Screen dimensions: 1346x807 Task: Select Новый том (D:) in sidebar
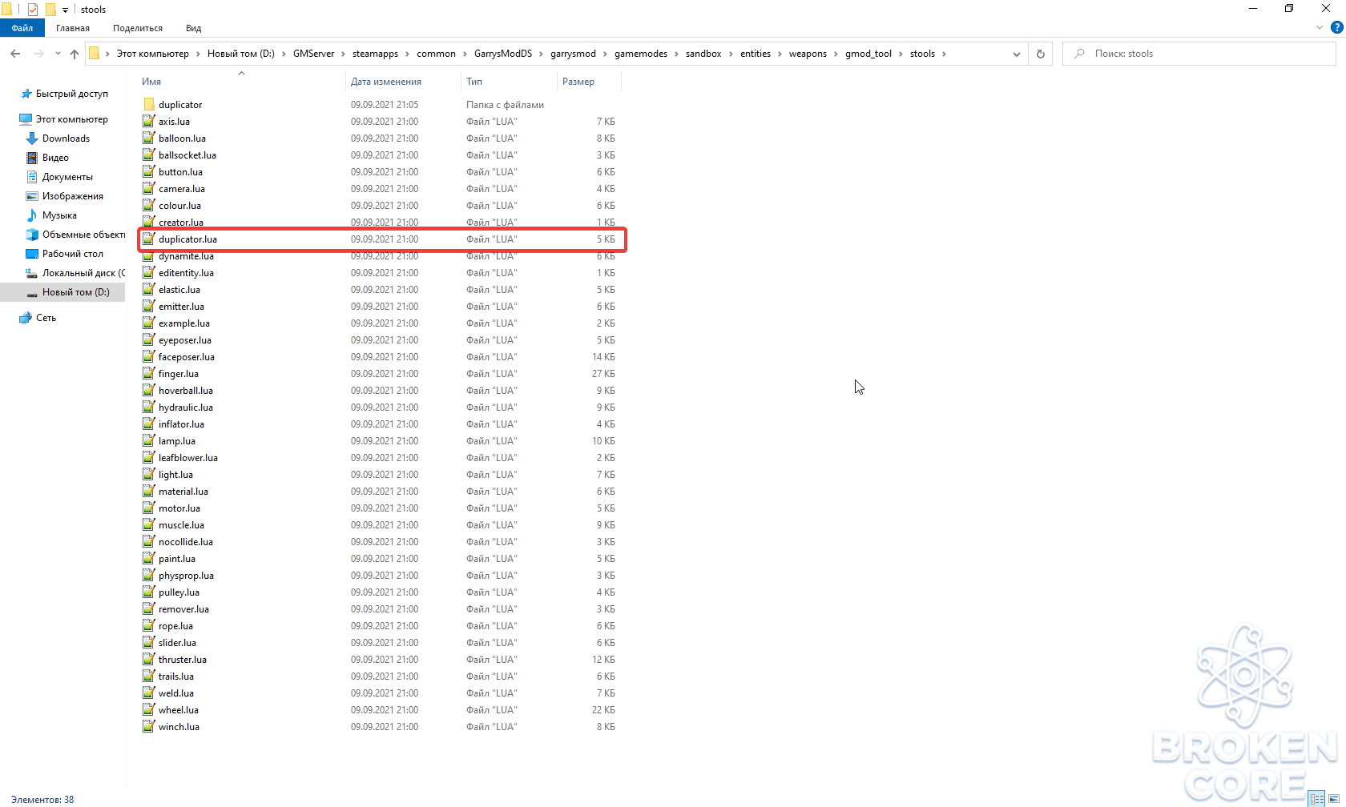[75, 292]
